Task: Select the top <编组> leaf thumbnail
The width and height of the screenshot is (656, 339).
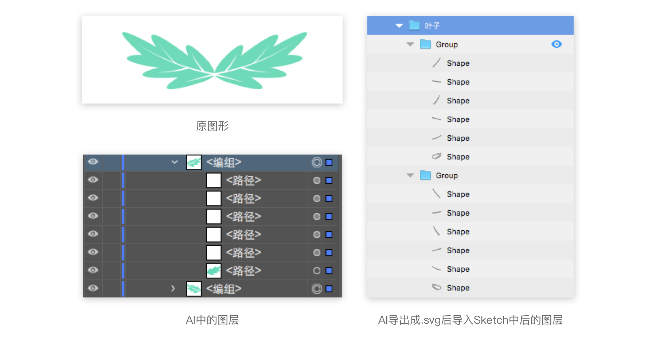Action: coord(194,162)
